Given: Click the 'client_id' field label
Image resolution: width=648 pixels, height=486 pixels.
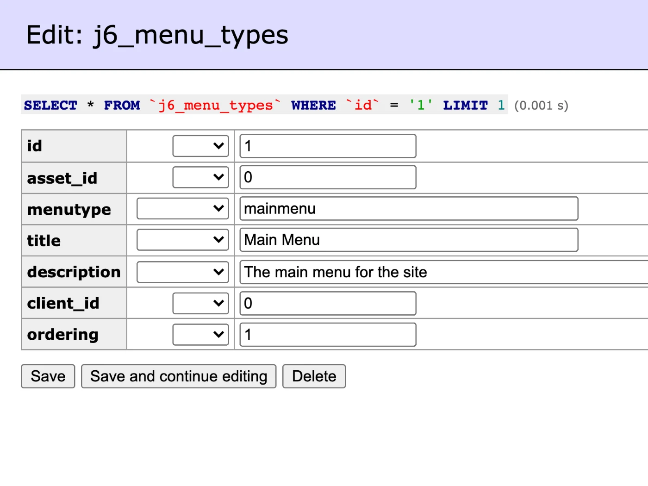Looking at the screenshot, I should (63, 304).
